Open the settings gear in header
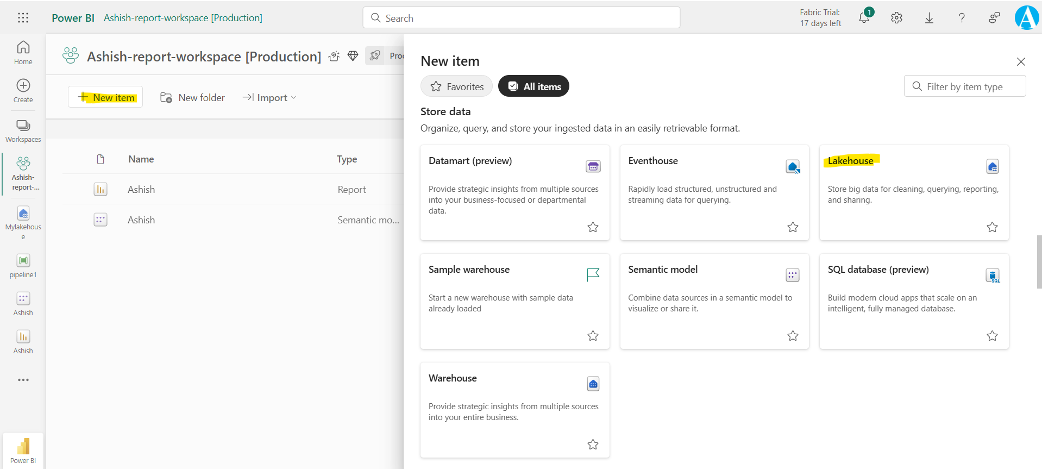This screenshot has height=469, width=1042. pos(896,18)
